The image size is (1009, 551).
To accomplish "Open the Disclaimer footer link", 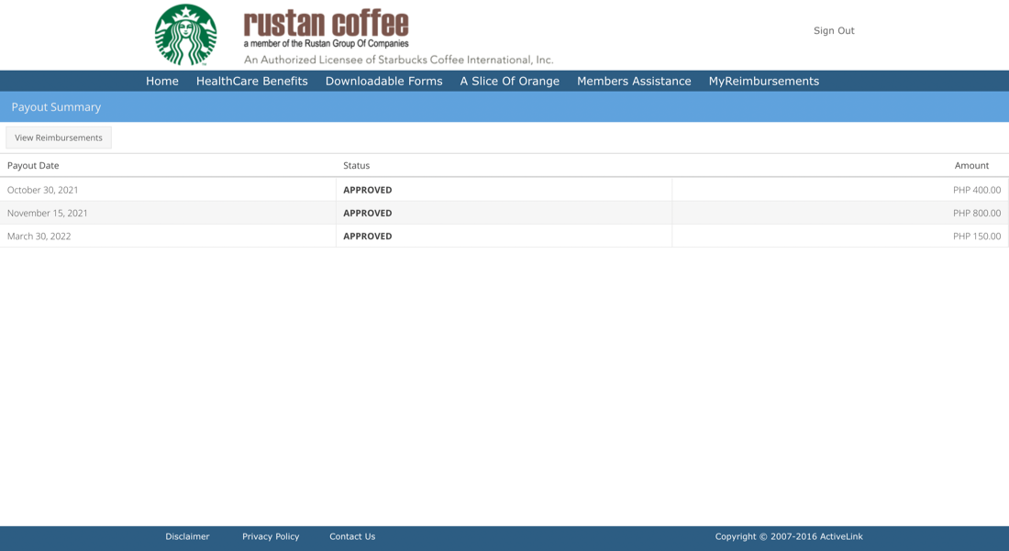I will point(187,537).
